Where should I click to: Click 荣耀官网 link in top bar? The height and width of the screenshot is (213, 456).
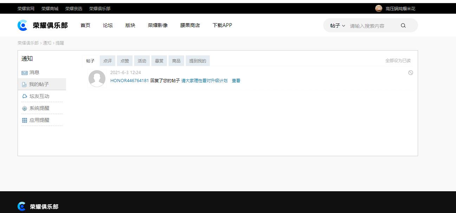pyautogui.click(x=26, y=8)
